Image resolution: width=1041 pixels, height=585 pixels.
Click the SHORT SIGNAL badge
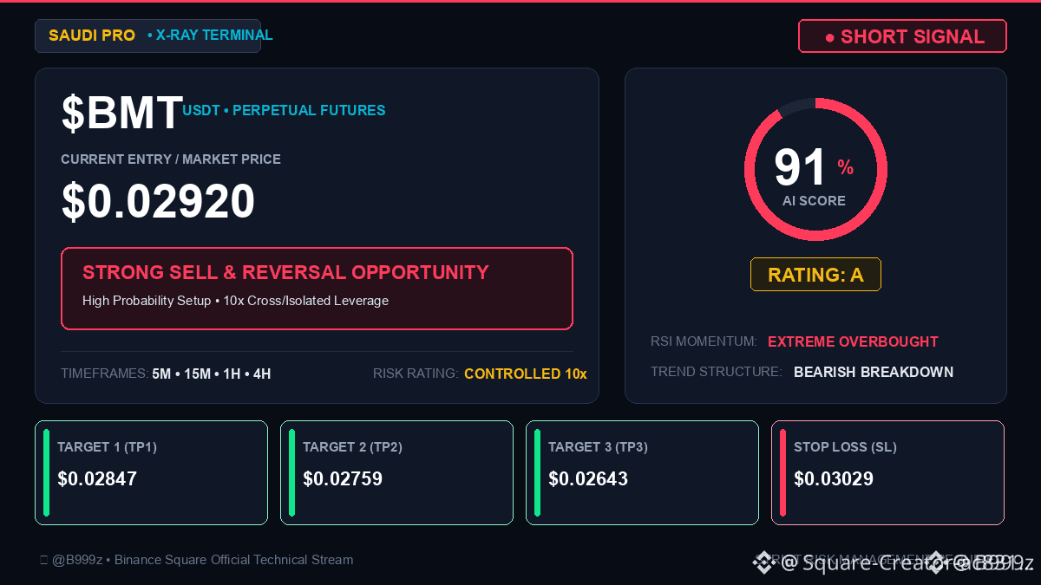point(902,36)
